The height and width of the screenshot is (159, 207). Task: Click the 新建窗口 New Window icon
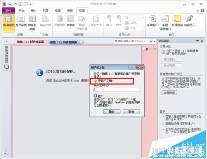point(153,21)
